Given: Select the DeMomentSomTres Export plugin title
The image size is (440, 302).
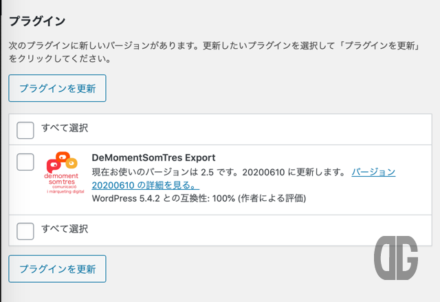Looking at the screenshot, I should [153, 158].
